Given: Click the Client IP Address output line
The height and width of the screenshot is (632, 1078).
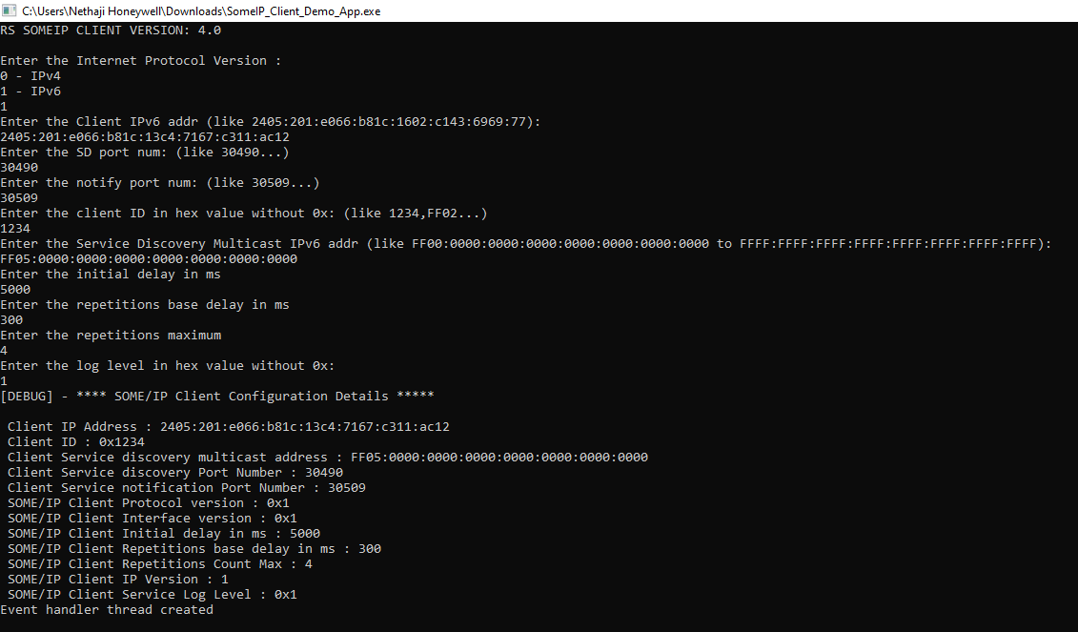Looking at the screenshot, I should coord(228,426).
